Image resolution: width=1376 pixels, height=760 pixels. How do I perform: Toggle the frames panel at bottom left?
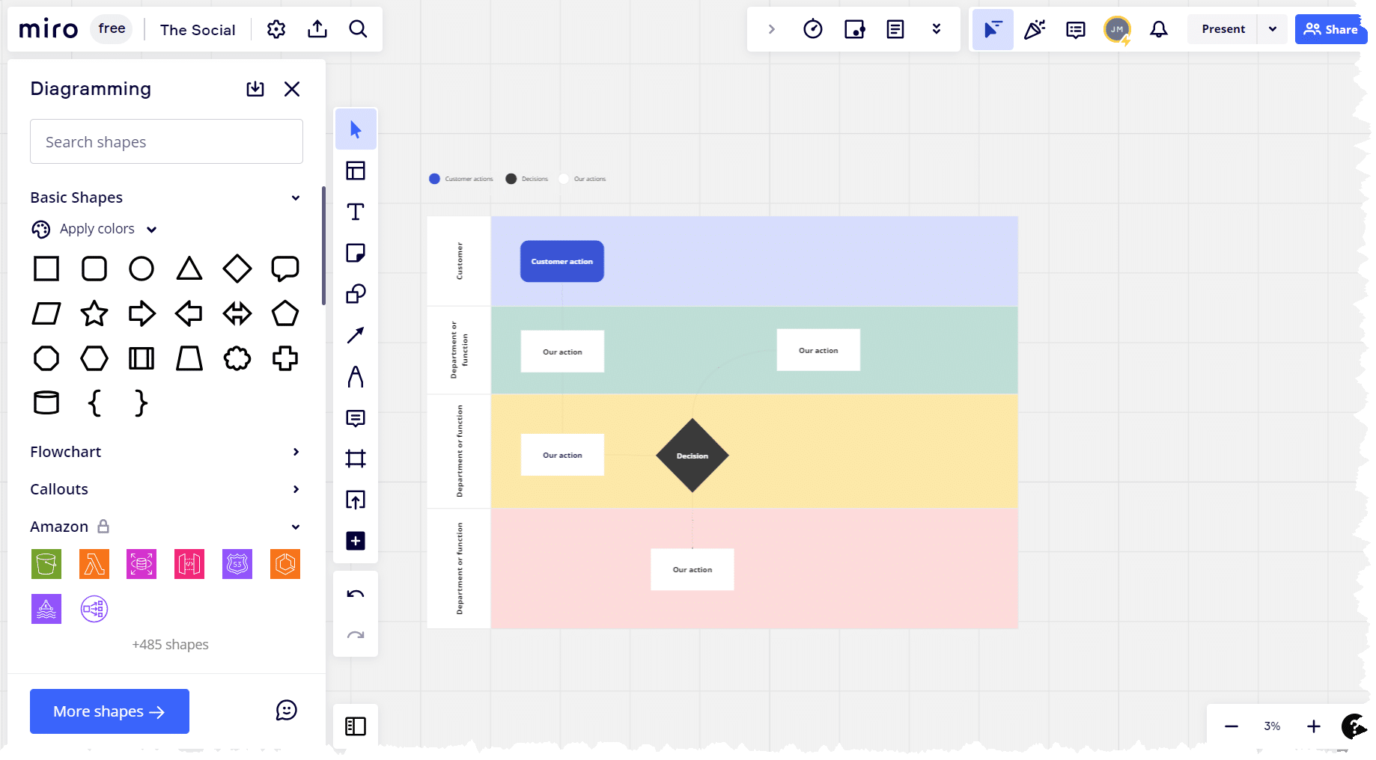(x=356, y=726)
